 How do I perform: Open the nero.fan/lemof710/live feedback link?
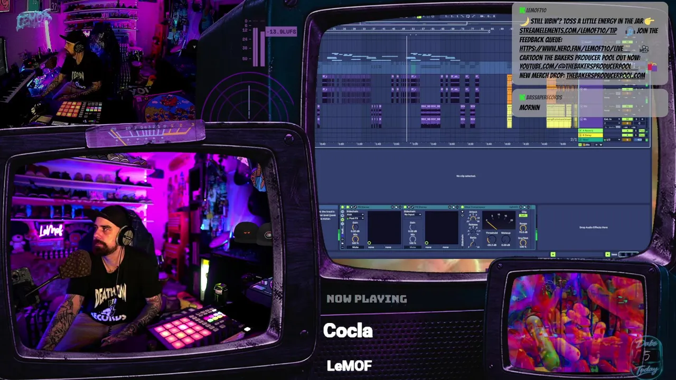click(571, 49)
